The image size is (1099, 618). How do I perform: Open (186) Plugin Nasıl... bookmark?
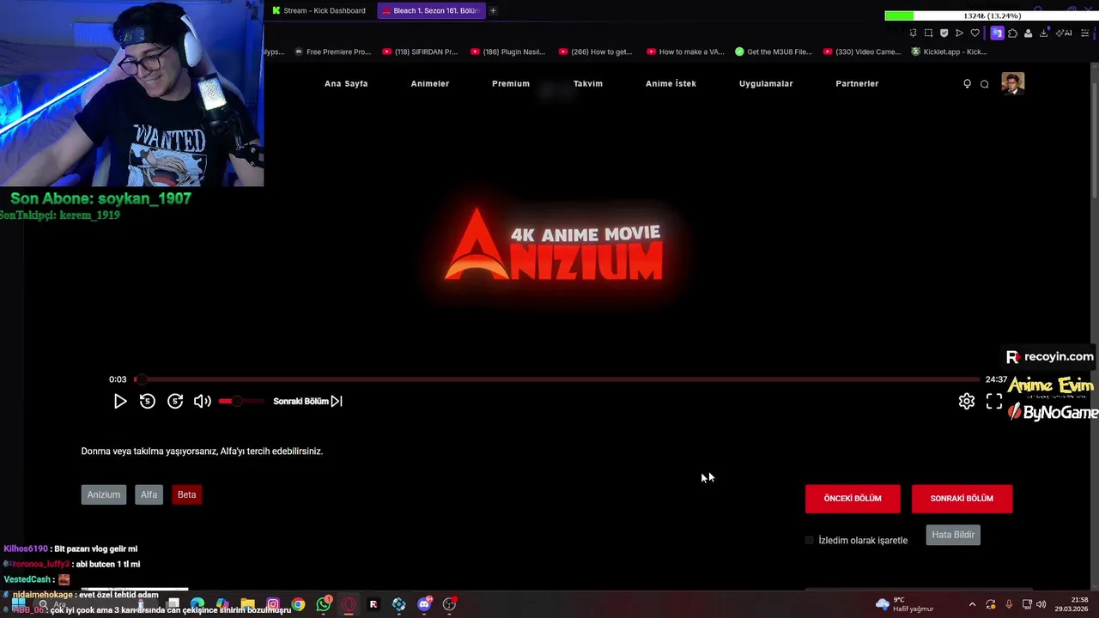click(x=508, y=51)
